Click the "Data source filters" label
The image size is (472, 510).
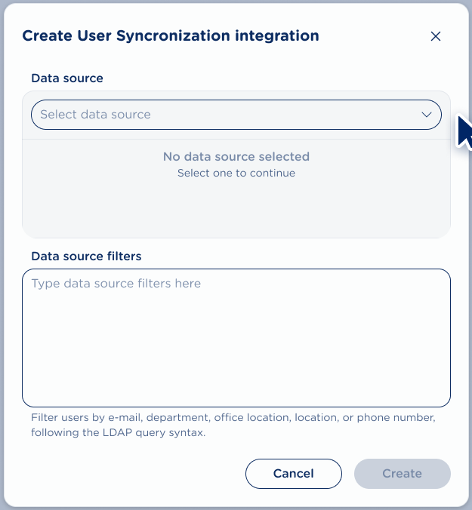pyautogui.click(x=86, y=256)
